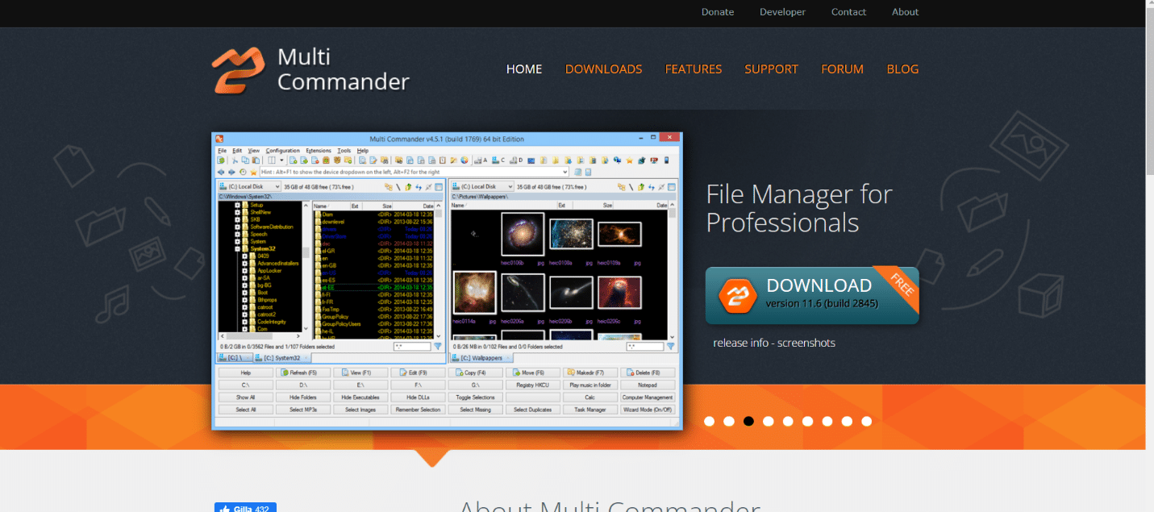This screenshot has height=512, width=1154.
Task: Expand the SoftwareDistribution tree node
Action: pyautogui.click(x=237, y=227)
